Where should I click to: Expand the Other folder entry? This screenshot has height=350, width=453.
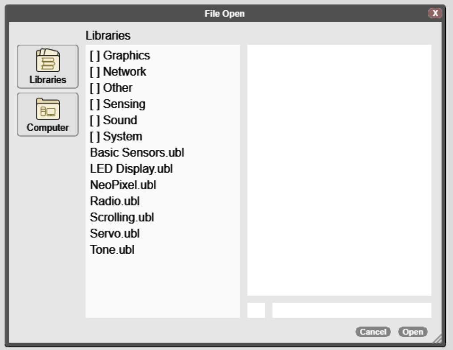pos(111,88)
